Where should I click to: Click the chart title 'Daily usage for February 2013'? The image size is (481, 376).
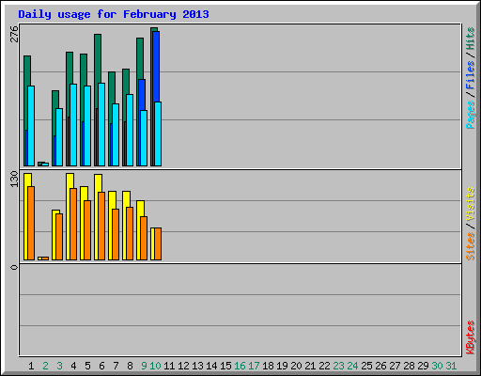[114, 14]
